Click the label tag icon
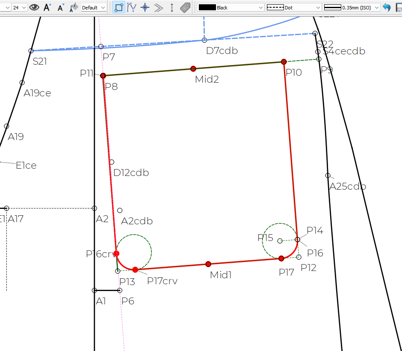402x351 pixels. [185, 7]
